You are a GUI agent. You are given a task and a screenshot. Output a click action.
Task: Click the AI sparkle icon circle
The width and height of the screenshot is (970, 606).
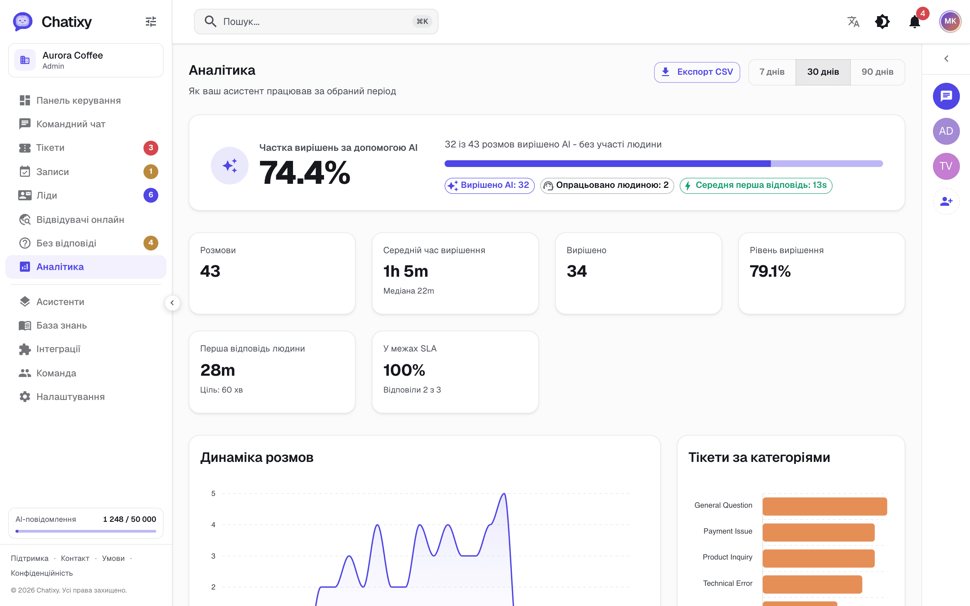[x=230, y=166]
